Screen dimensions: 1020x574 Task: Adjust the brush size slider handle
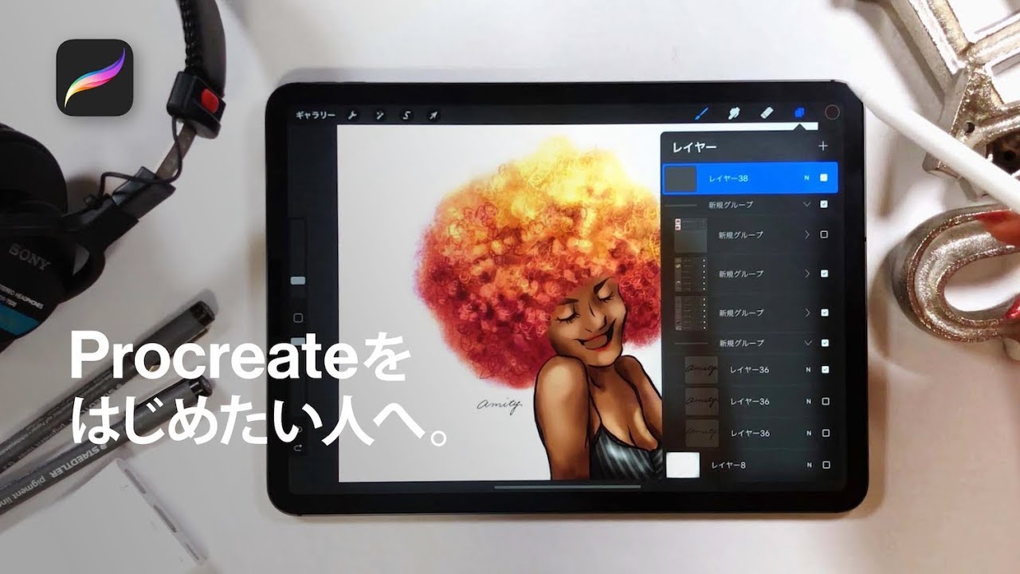(298, 281)
